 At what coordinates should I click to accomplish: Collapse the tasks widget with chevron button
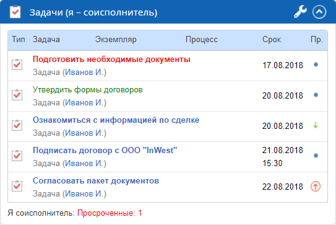point(319,12)
